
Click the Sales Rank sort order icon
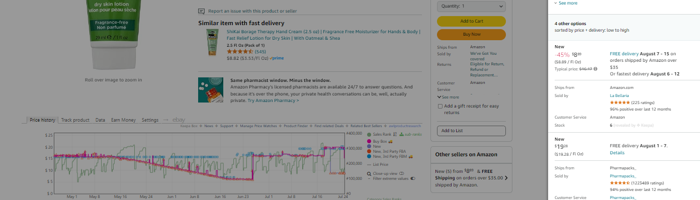coord(395,135)
